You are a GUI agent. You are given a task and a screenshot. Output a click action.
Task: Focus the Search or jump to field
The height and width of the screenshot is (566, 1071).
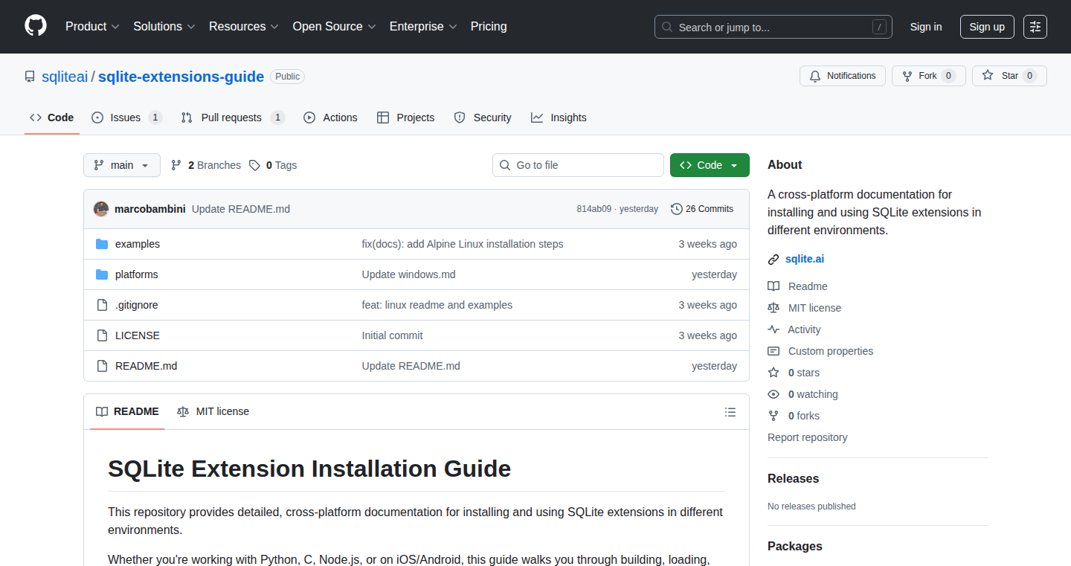(x=773, y=27)
